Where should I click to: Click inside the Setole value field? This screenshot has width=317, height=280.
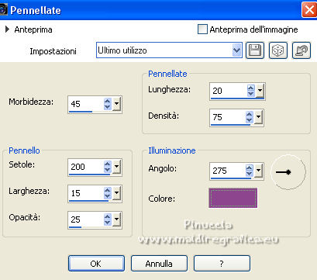86,167
